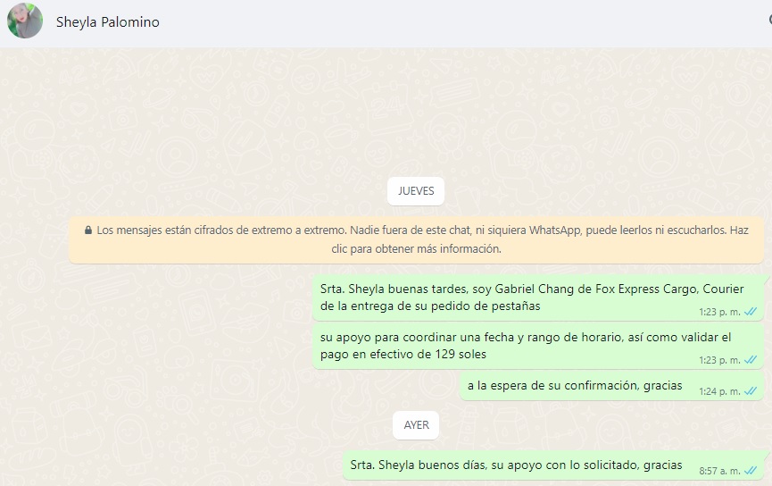772x486 pixels.
Task: Click the contact name Sheyla Palomino
Action: click(x=108, y=22)
